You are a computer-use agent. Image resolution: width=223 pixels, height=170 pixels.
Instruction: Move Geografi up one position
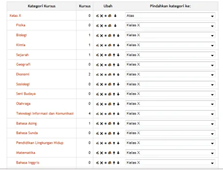click(x=114, y=65)
